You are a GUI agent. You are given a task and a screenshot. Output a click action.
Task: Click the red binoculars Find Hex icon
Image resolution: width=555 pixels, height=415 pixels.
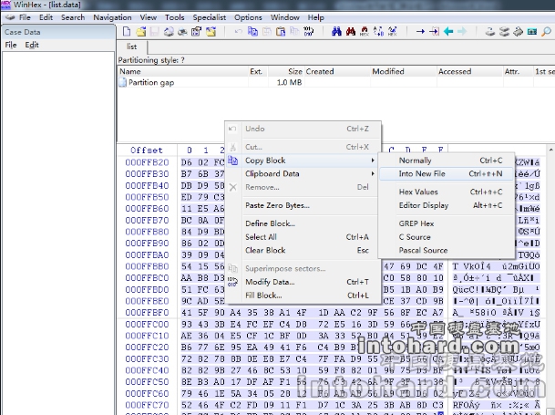[351, 32]
